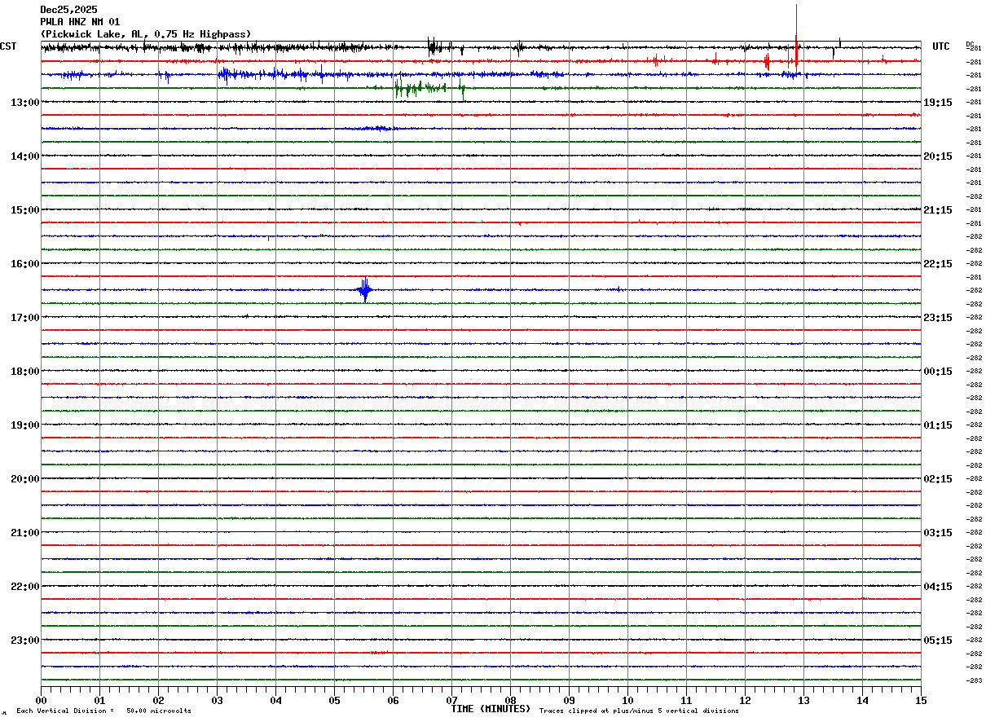Click the Each Vertical Division scale note
Image resolution: width=986 pixels, height=722 pixels.
[103, 711]
